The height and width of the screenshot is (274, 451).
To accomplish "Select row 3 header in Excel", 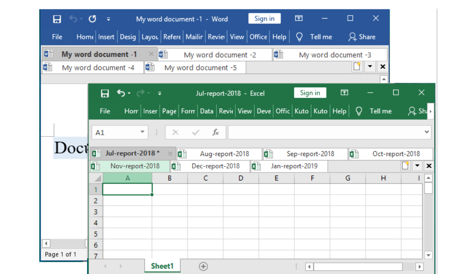I will click(96, 212).
